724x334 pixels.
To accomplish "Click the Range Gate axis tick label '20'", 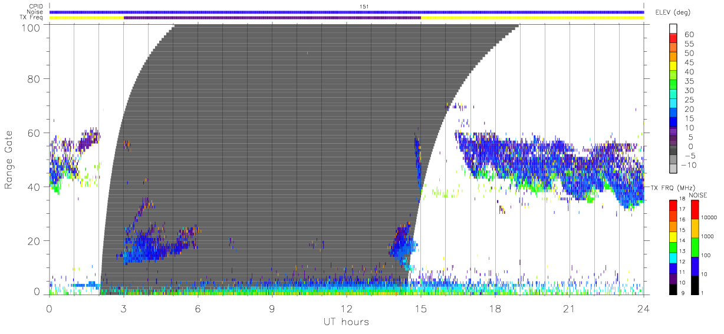I will coord(34,241).
